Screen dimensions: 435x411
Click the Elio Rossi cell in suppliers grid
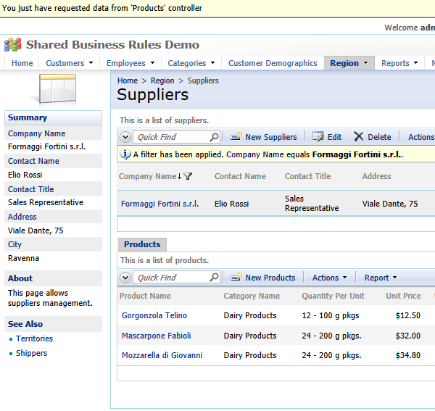pyautogui.click(x=231, y=204)
